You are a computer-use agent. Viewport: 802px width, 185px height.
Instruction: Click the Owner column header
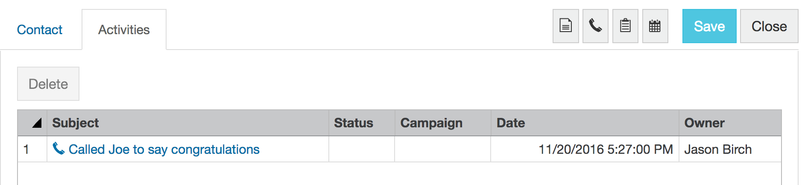click(704, 123)
